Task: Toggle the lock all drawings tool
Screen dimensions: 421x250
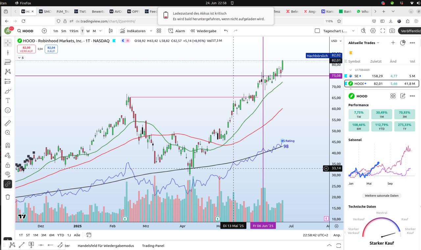Action: (x=8, y=165)
